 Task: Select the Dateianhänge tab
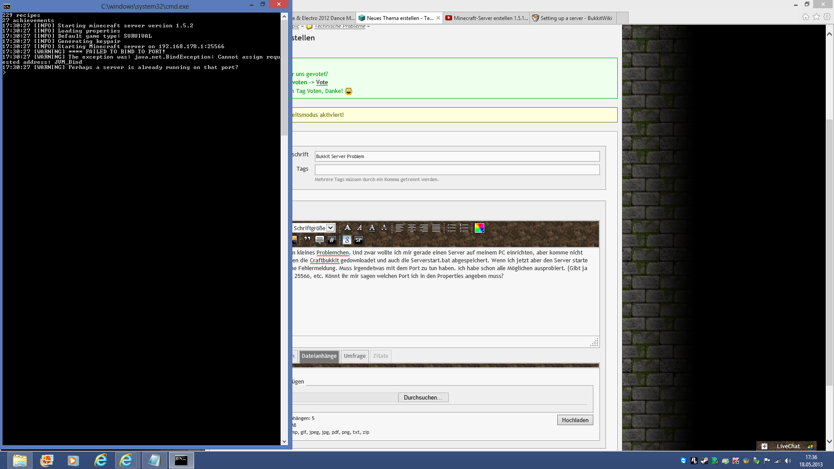[x=319, y=356]
